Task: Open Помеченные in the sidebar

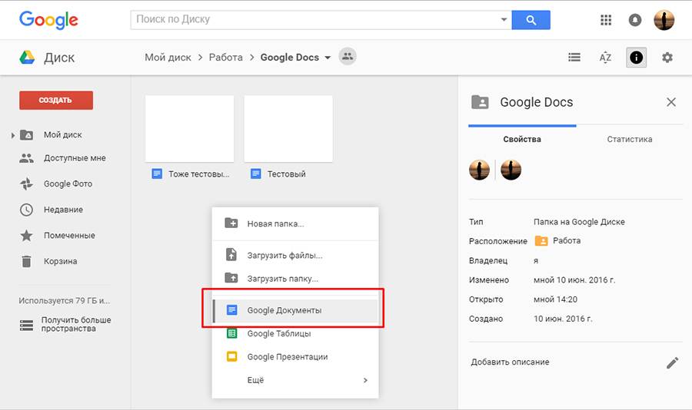Action: (x=68, y=236)
